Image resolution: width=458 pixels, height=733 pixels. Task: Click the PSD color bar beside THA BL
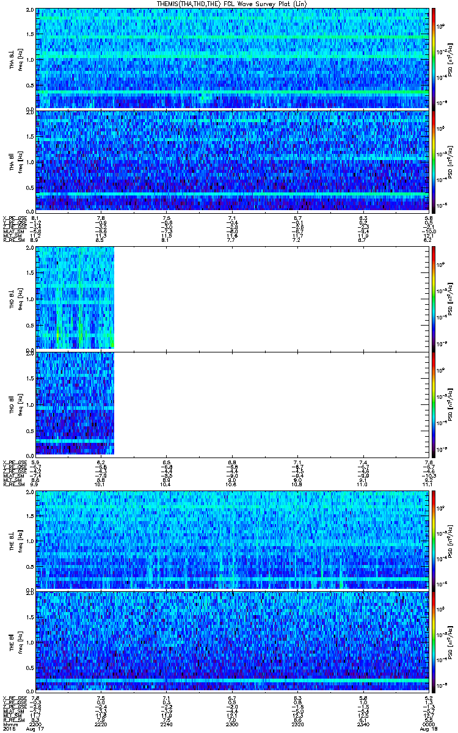[x=433, y=58]
